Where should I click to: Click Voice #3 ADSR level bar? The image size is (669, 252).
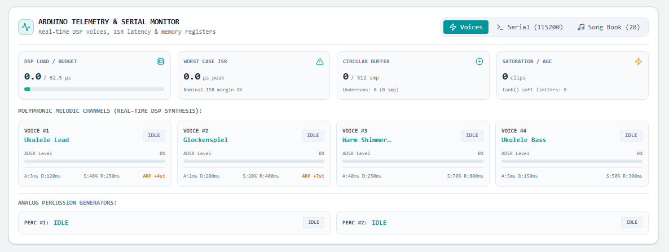point(413,161)
